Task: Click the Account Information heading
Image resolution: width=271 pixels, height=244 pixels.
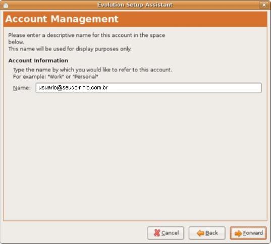Action: pyautogui.click(x=38, y=61)
